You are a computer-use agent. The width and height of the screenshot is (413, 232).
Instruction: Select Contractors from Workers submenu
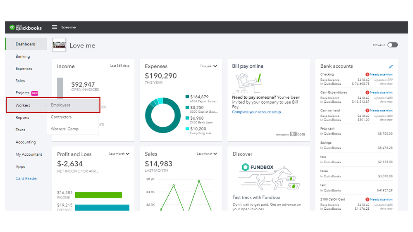(x=61, y=117)
